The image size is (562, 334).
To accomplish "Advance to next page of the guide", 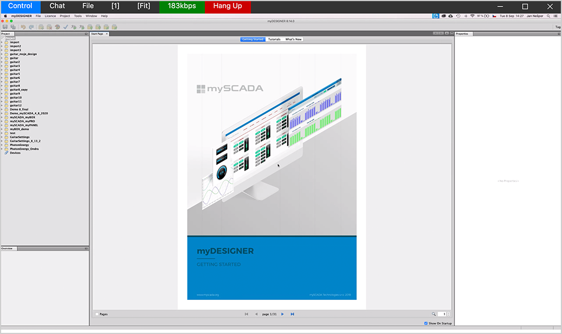I will [x=282, y=314].
